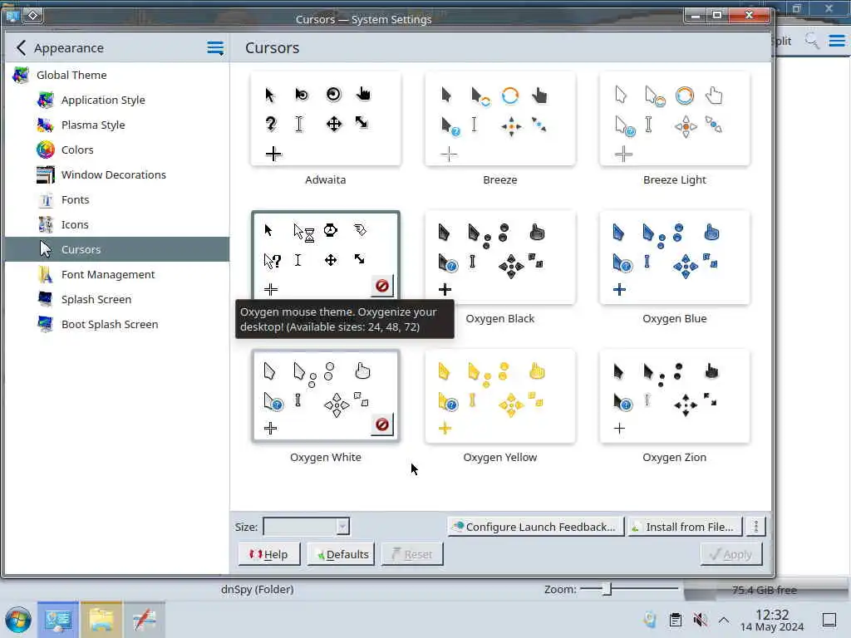The height and width of the screenshot is (638, 851).
Task: Remove the selected cursor theme via red icon
Action: coord(382,286)
